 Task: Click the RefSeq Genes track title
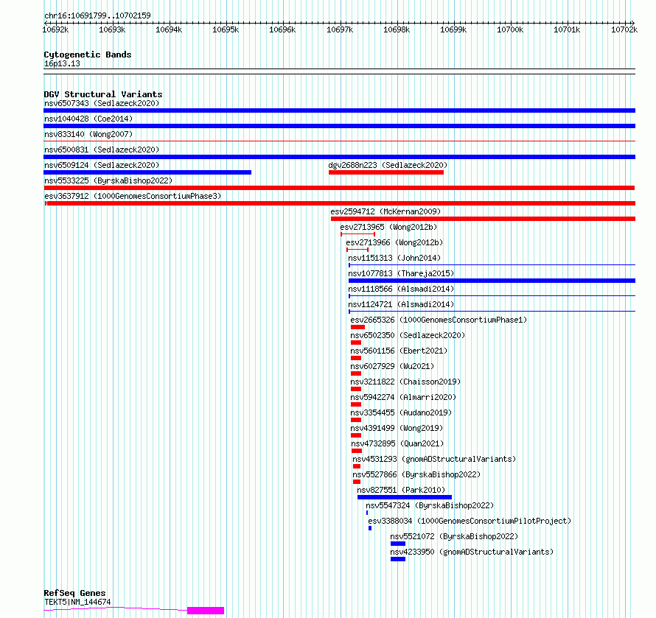coord(74,593)
